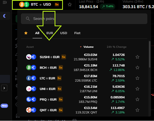This screenshot has width=154, height=121.
Task: Show favorites with the gold star tab
Action: (26, 33)
